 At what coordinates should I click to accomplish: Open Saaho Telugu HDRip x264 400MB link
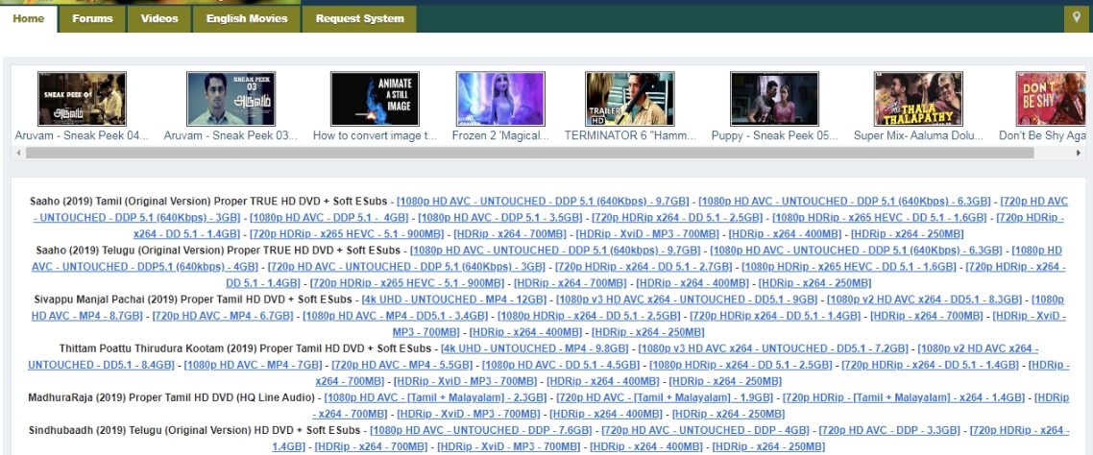pos(692,283)
